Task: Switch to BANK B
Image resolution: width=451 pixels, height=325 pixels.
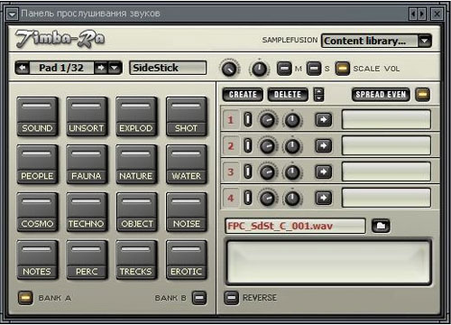Action: tap(199, 298)
